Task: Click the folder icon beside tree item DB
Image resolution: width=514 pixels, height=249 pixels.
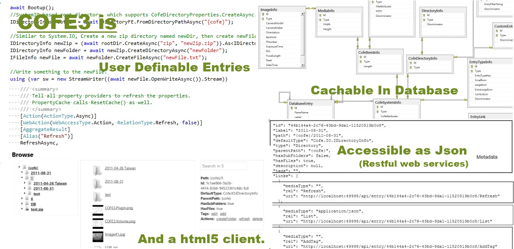Action: (27, 204)
